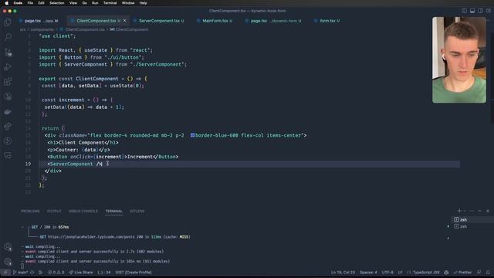Viewport: 494px width, 278px height.
Task: Open Source Control view in activity bar
Action: coord(8,52)
